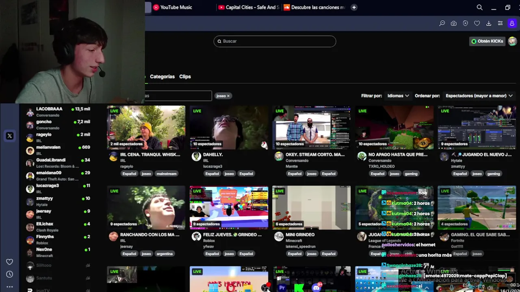Click gaming tag under NO APAGO stream
Screen dimensions: 520x292
coord(411,174)
